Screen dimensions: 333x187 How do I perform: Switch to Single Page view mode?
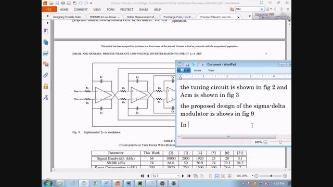pyautogui.click(x=211, y=176)
